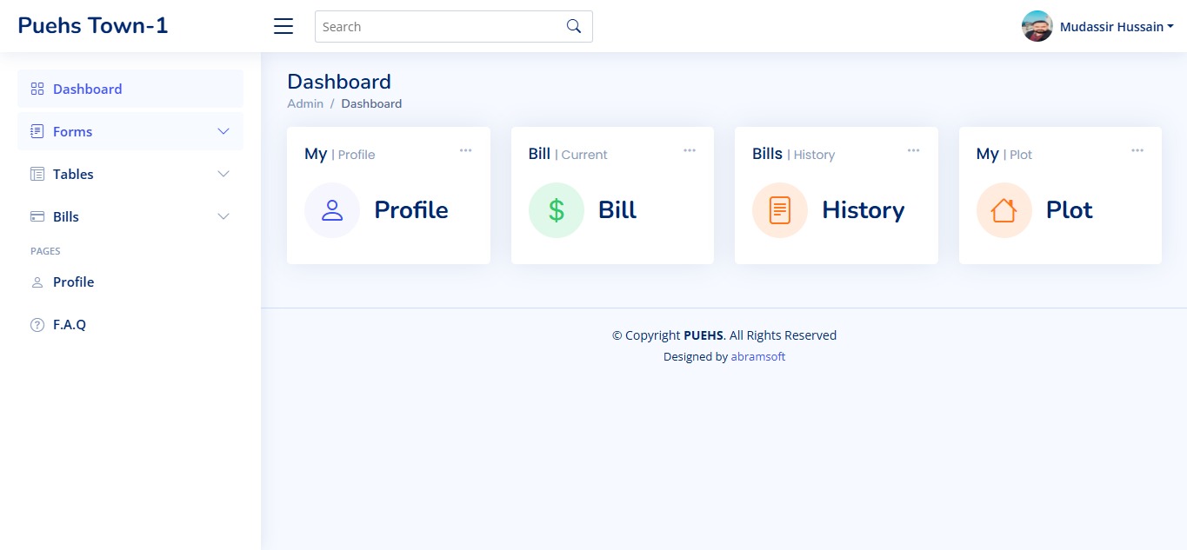Open the three-dot menu on Plot card
Image resolution: width=1187 pixels, height=550 pixels.
pos(1137,150)
